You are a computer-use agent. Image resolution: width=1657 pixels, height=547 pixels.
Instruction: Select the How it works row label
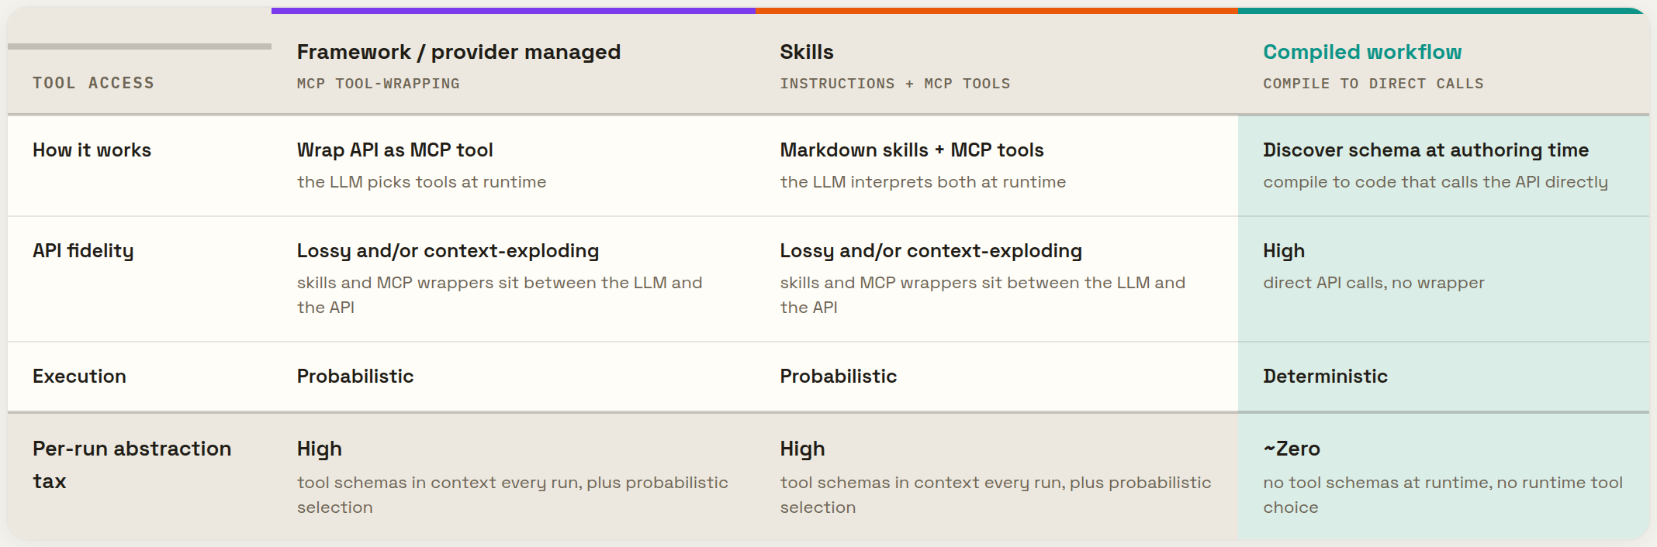(92, 150)
